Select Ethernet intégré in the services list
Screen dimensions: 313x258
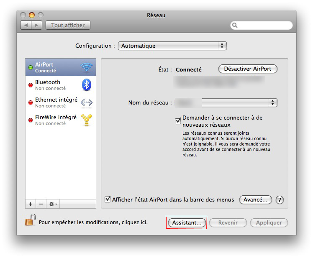(x=61, y=102)
